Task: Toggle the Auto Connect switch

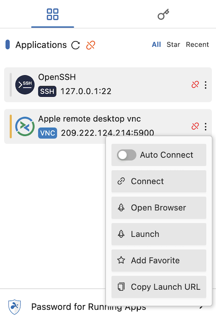Action: [x=126, y=155]
